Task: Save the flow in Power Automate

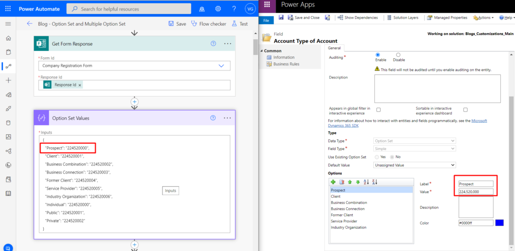Action: 177,24
